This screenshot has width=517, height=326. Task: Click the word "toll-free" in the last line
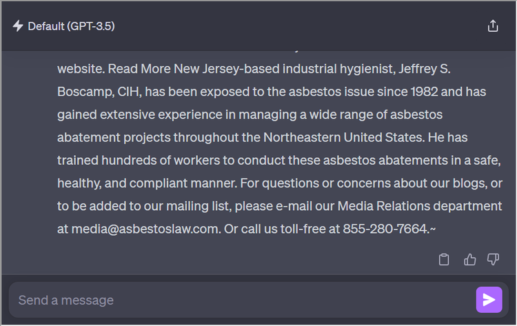pos(290,229)
